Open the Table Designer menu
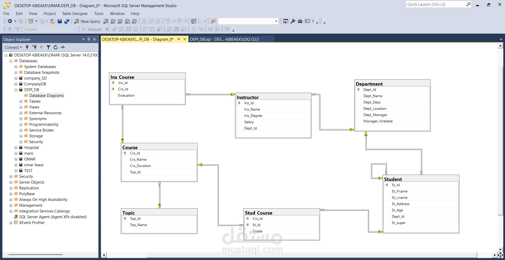The height and width of the screenshot is (260, 505). 75,13
